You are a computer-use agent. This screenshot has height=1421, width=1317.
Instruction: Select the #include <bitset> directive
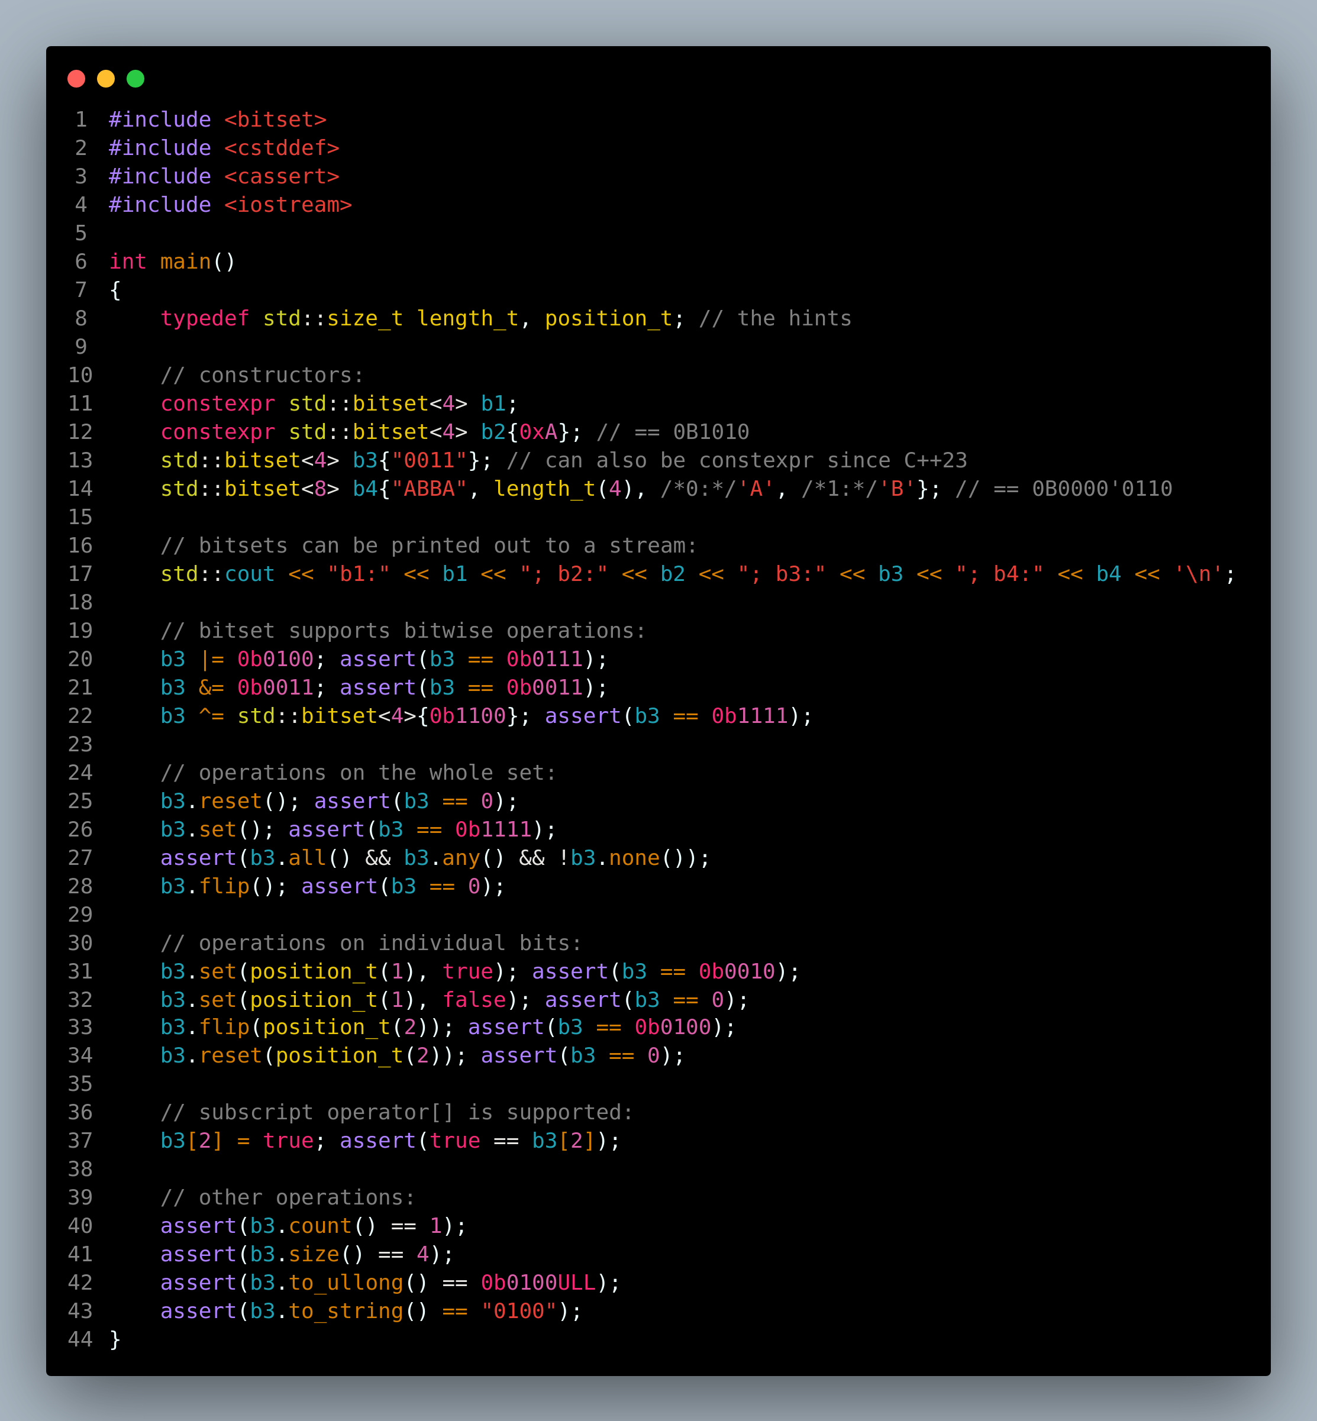click(217, 119)
